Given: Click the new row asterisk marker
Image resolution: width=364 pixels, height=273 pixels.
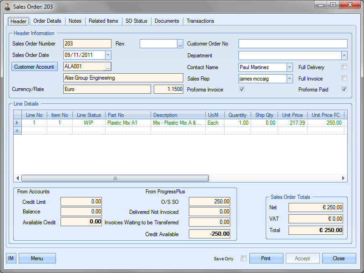Looking at the screenshot, I should 18,131.
